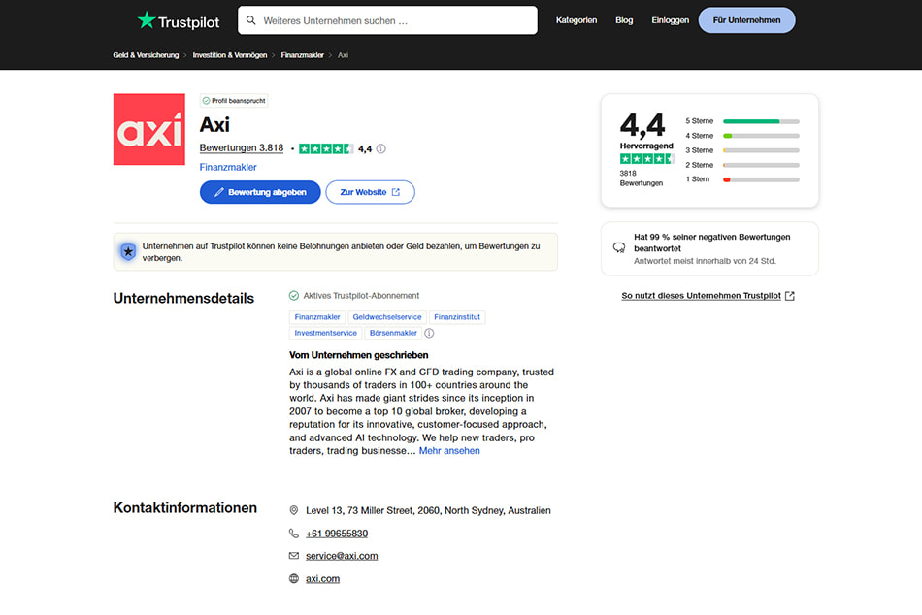Click the large 4,4 score
922x615 pixels.
click(642, 125)
